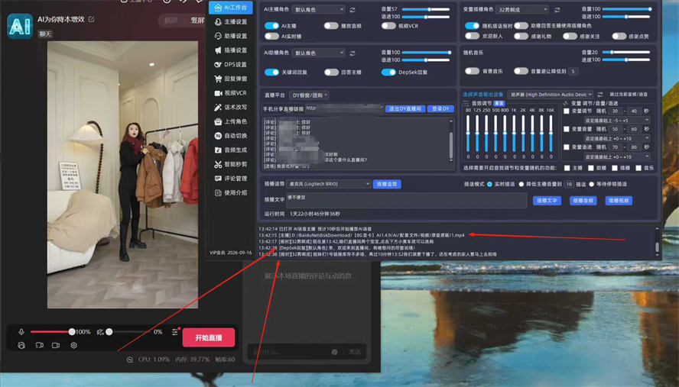Viewport: 679px width, 387px height.
Task: Click the 上传角色 box icon
Action: tap(218, 121)
